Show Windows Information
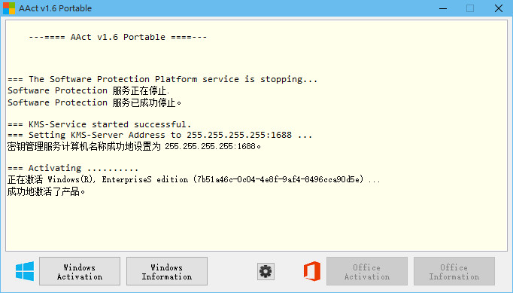 click(x=167, y=271)
